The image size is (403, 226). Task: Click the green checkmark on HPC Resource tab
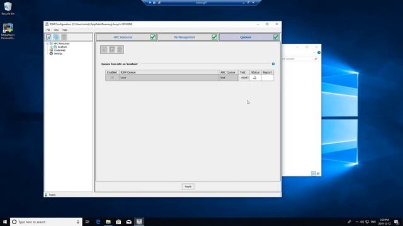coord(153,37)
